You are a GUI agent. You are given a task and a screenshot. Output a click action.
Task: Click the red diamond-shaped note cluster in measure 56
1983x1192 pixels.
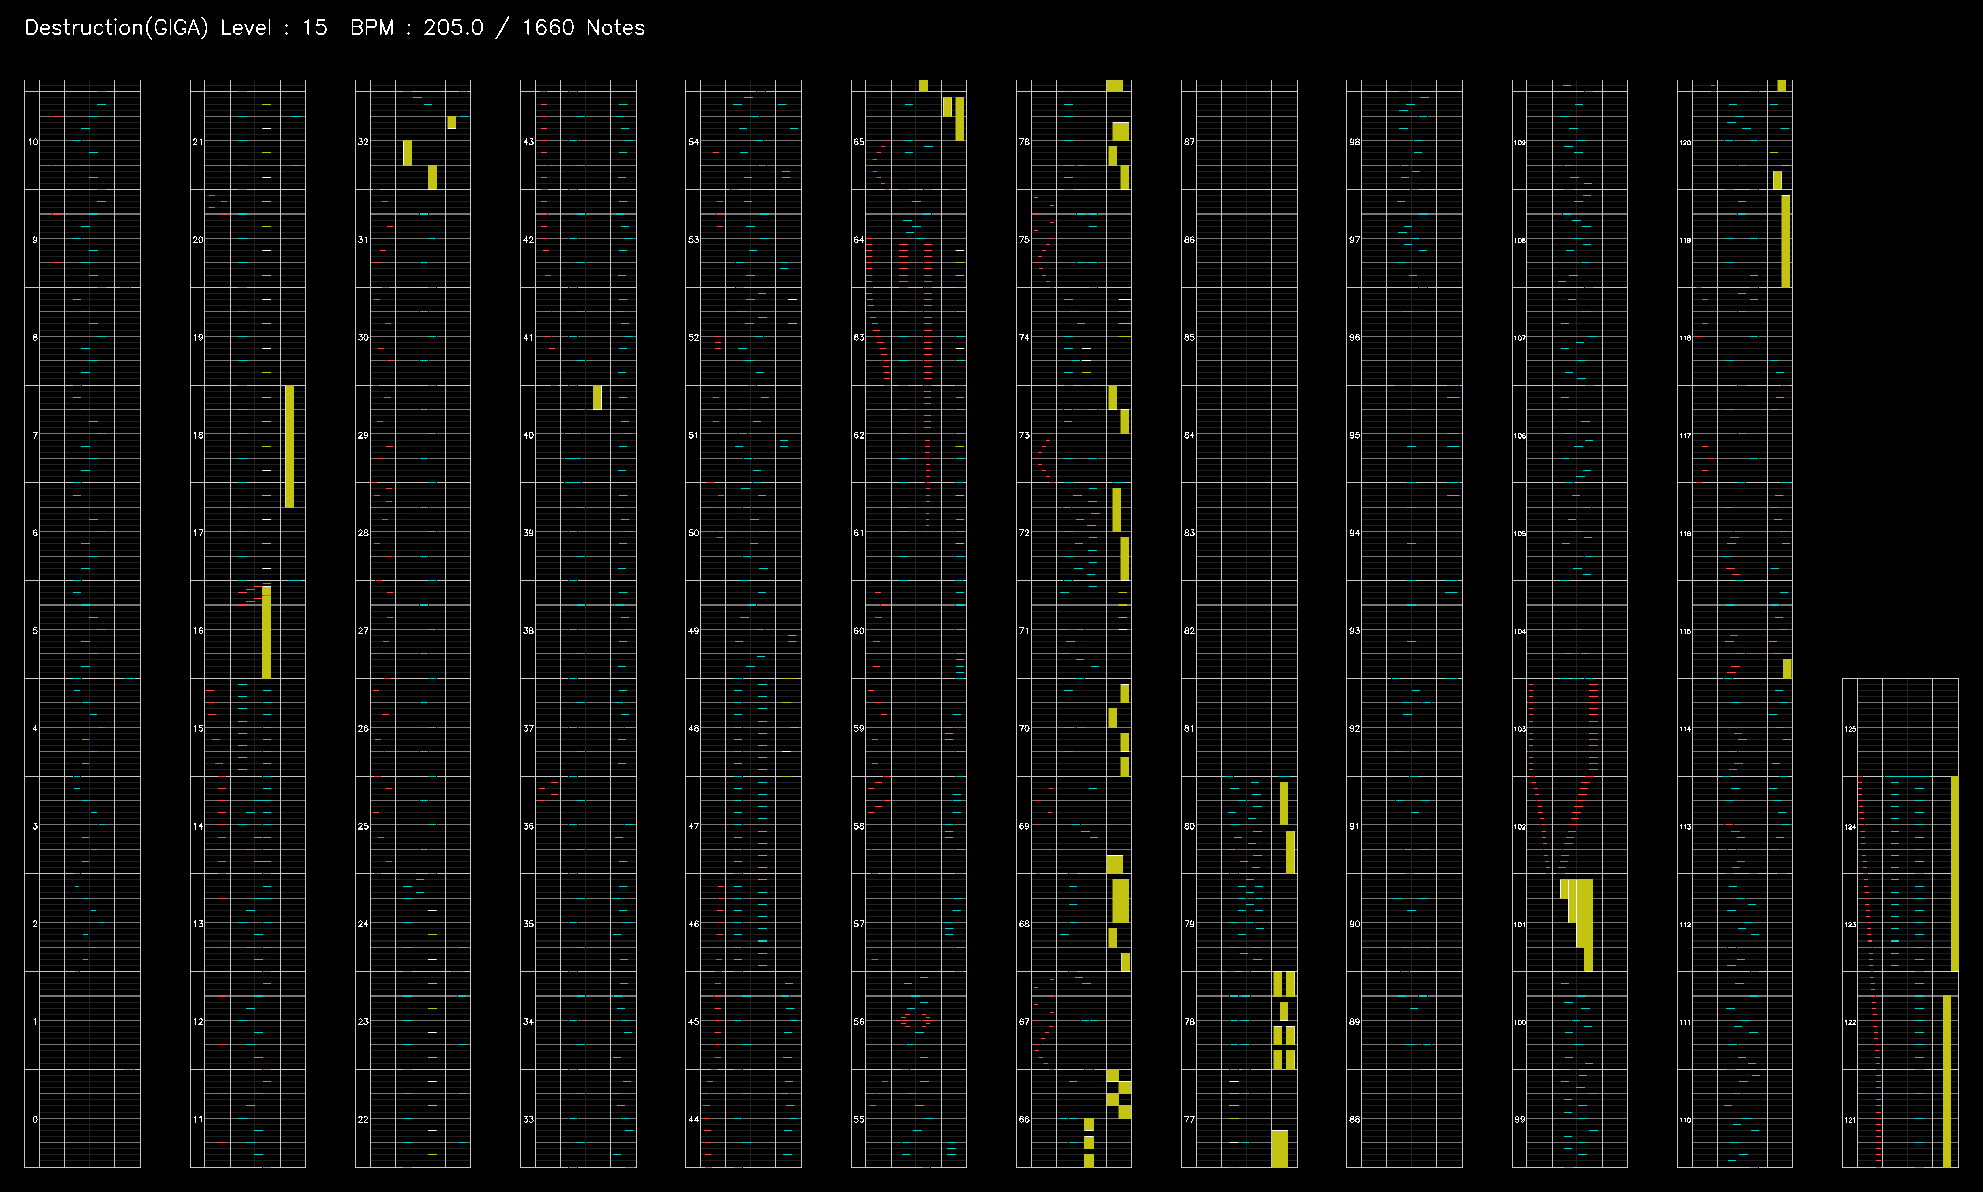[x=916, y=1020]
